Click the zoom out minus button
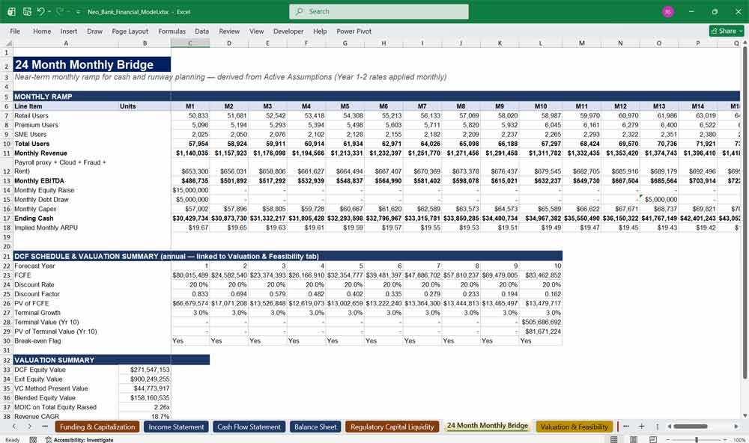The height and width of the screenshot is (443, 749). click(668, 439)
